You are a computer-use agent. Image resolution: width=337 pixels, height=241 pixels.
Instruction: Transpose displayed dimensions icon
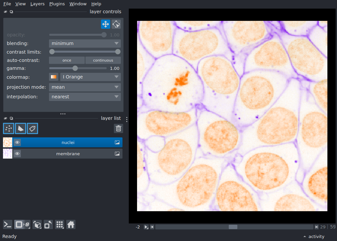(48, 225)
